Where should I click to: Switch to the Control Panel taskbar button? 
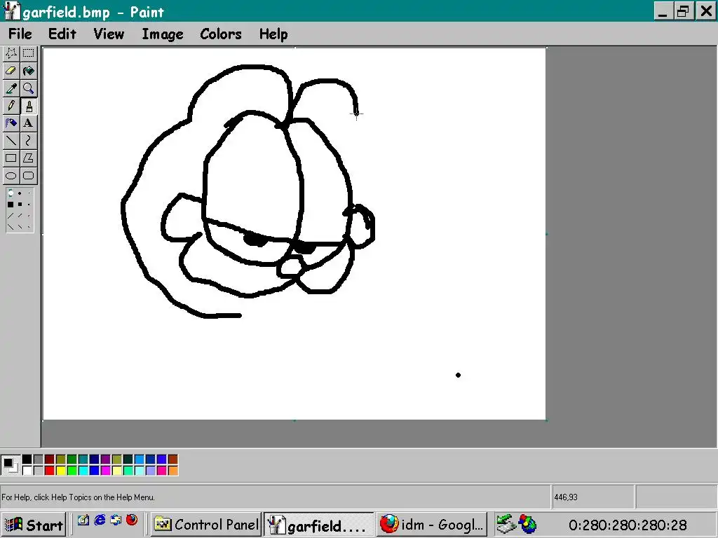pos(205,525)
